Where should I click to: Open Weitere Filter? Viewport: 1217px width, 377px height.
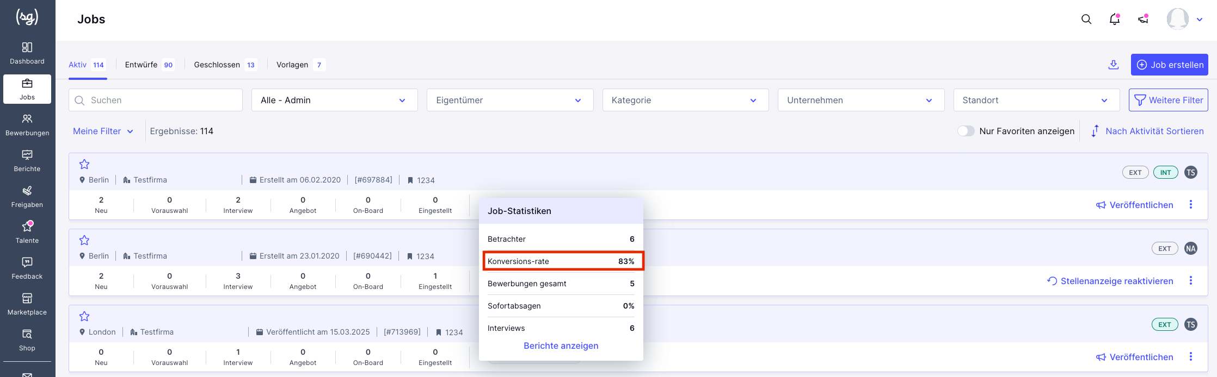click(x=1169, y=100)
